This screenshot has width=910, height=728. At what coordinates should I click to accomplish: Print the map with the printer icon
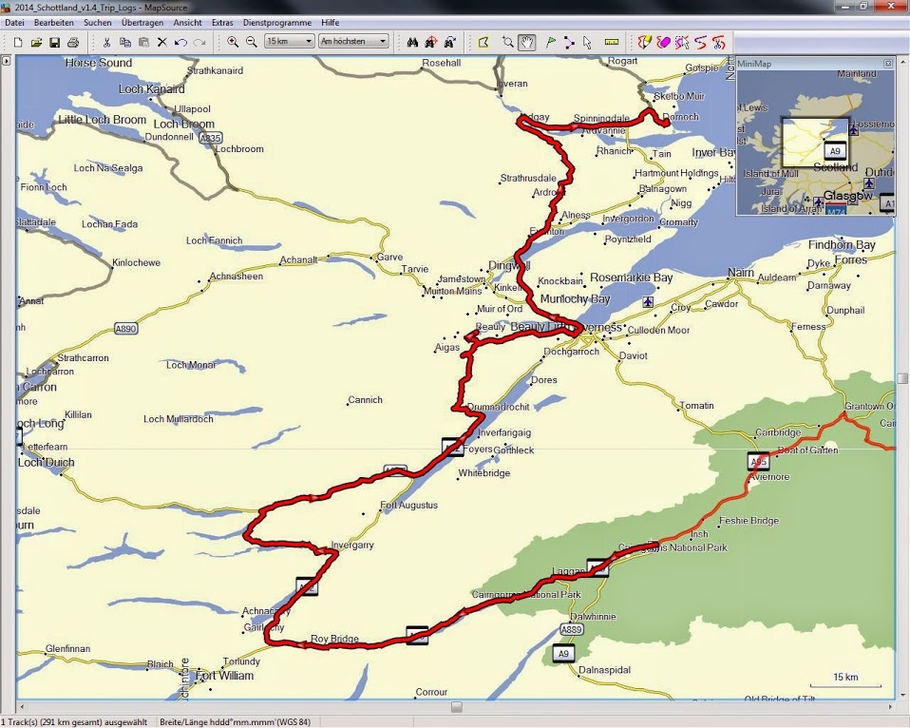(x=73, y=42)
